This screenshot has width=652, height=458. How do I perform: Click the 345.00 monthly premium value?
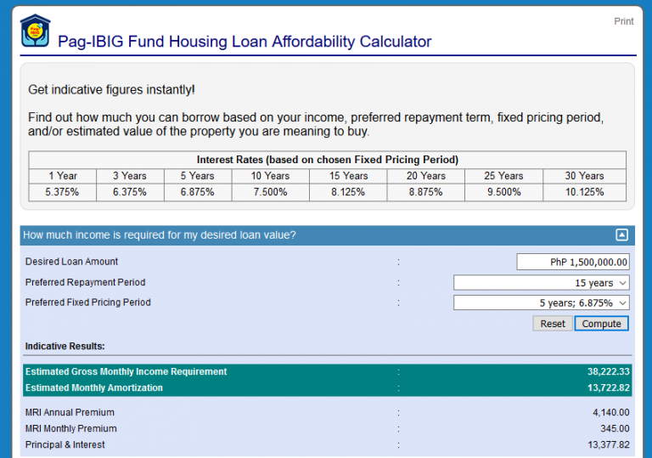pyautogui.click(x=615, y=428)
